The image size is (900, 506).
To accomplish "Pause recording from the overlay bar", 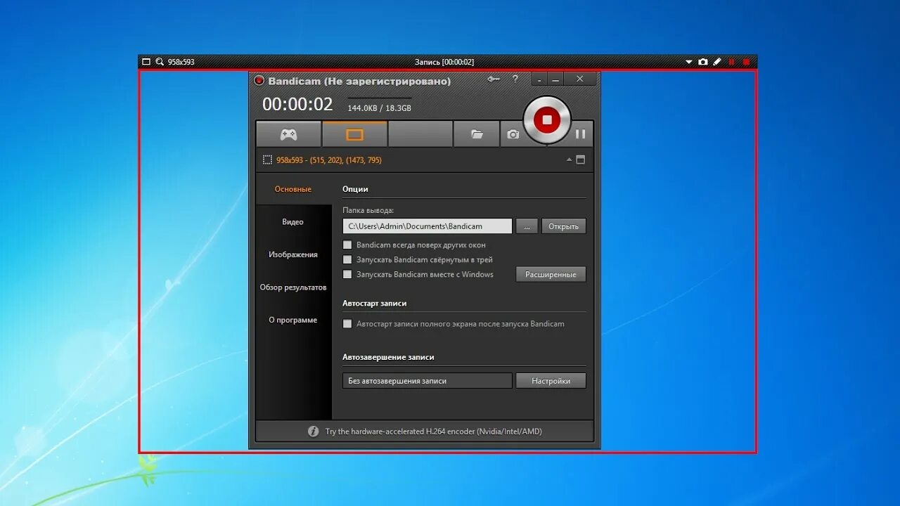I will 731,62.
